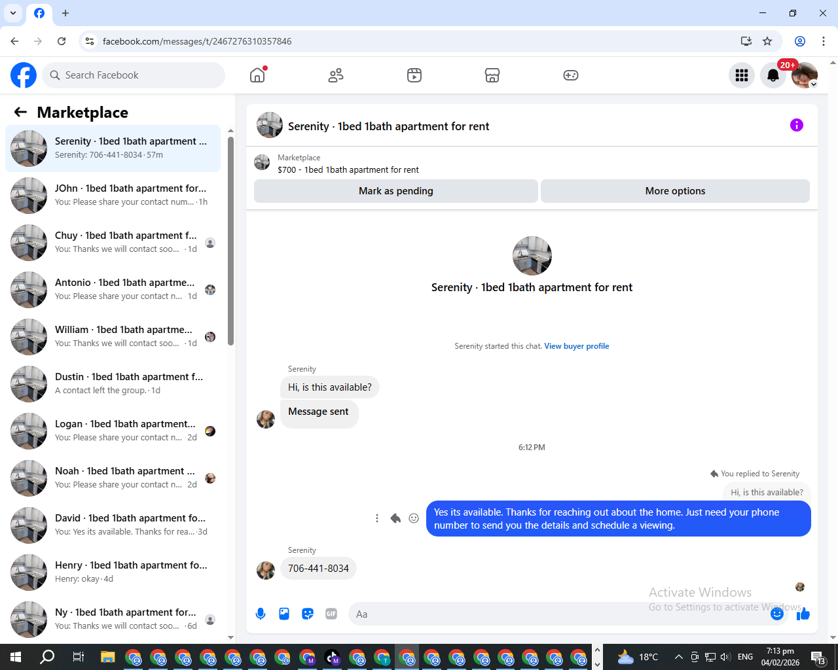
Task: Open Windows taskbar search icon
Action: point(47,657)
